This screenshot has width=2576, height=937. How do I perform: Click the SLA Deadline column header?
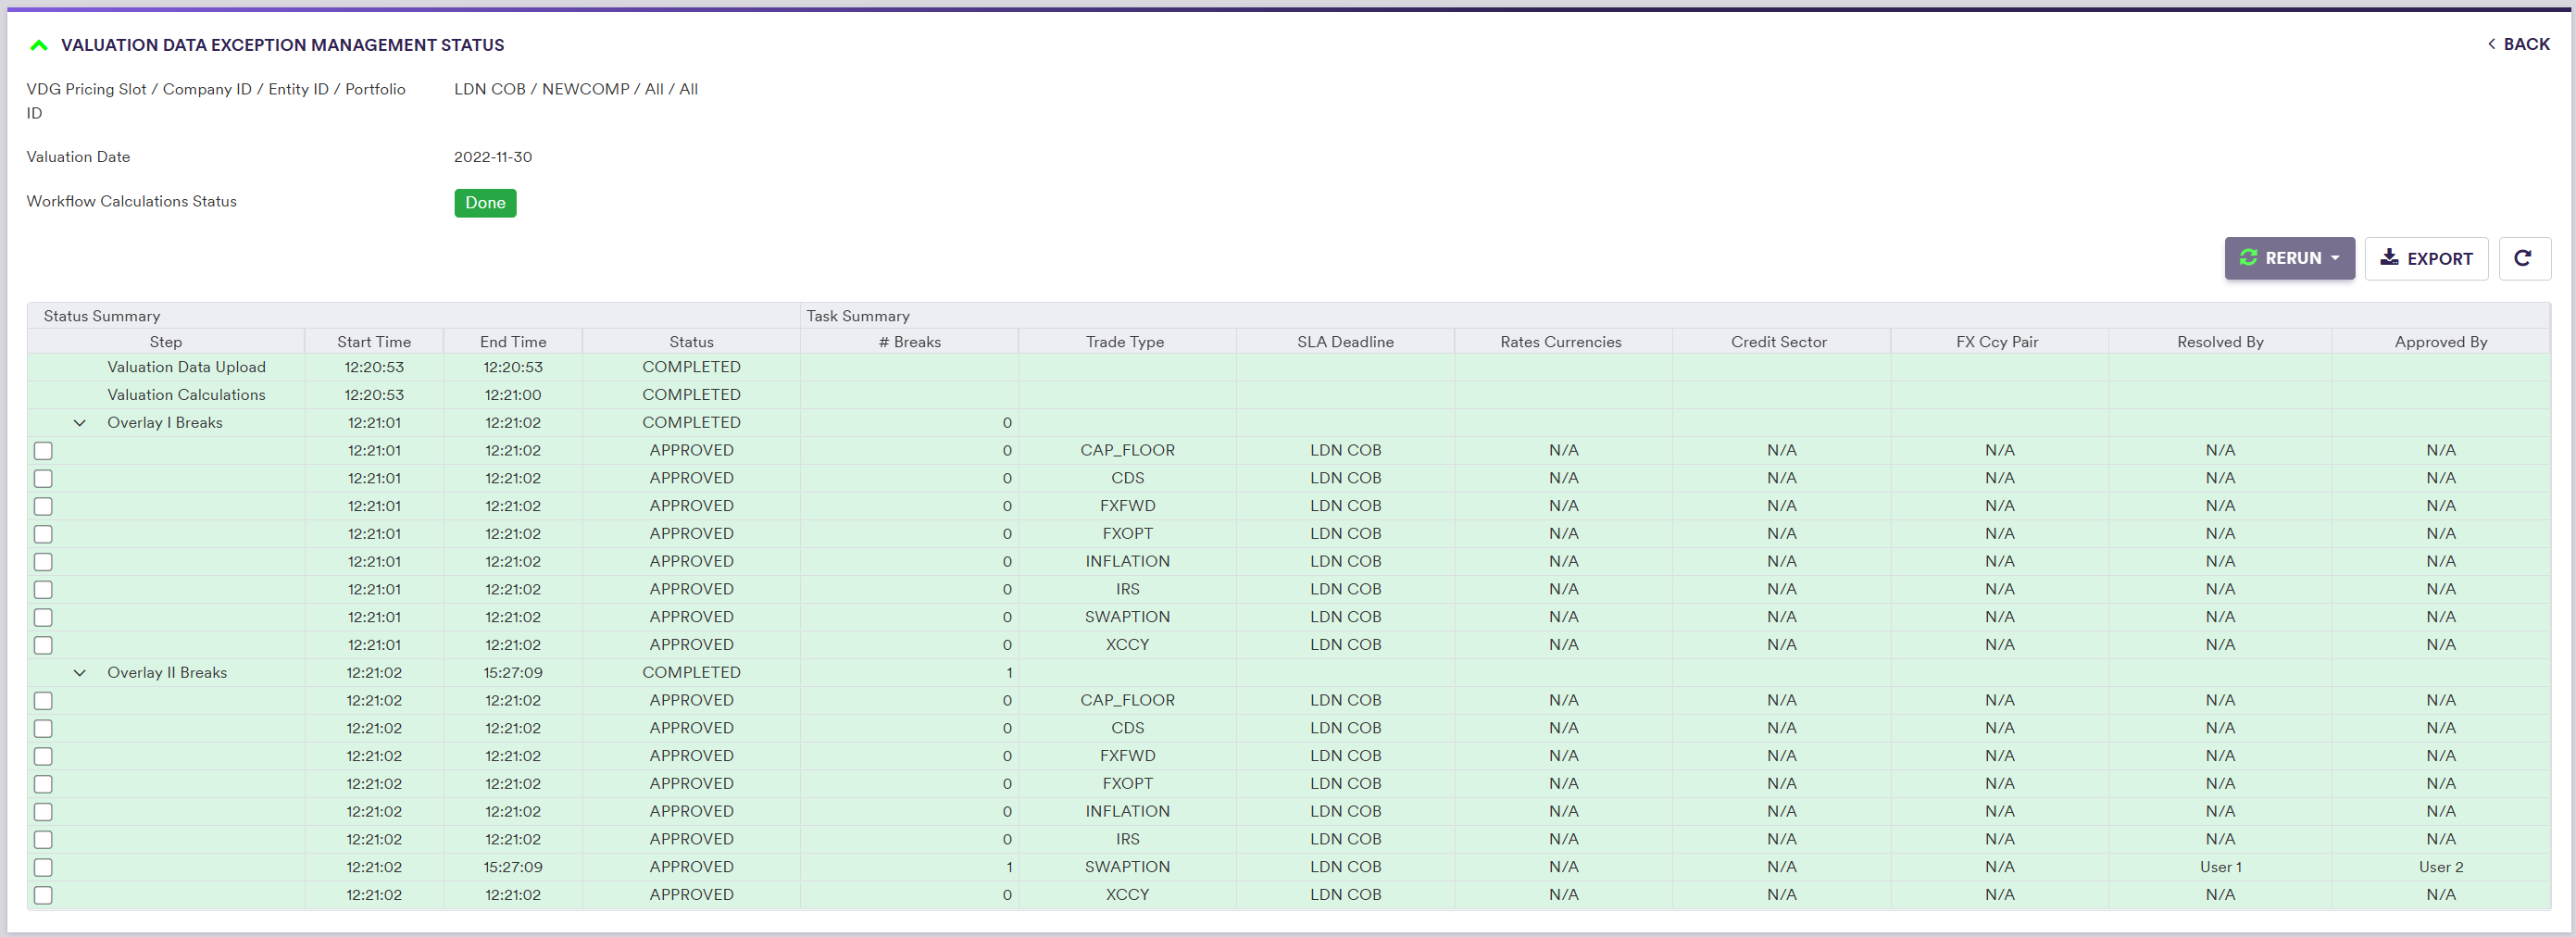tap(1345, 342)
